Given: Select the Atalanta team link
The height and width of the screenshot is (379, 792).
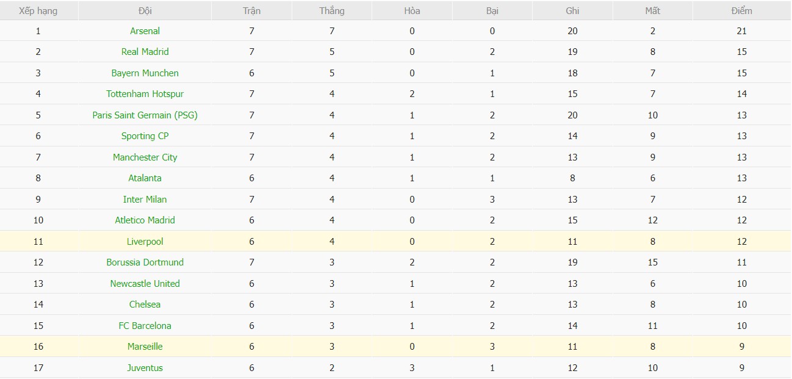Looking at the screenshot, I should [145, 178].
